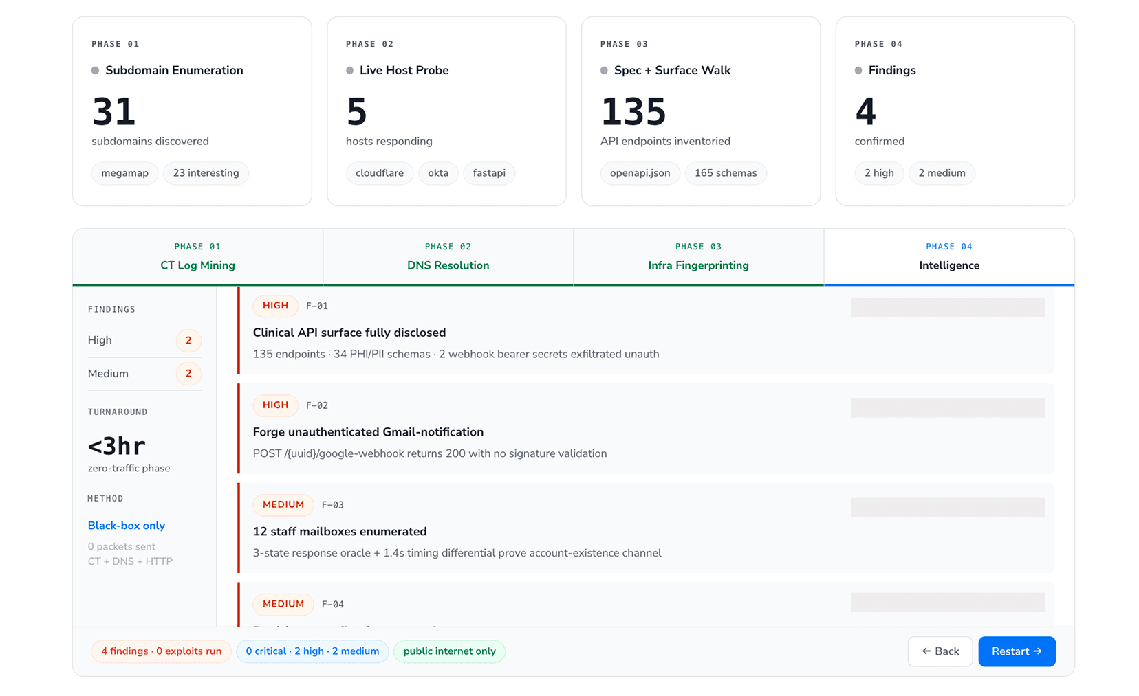The height and width of the screenshot is (696, 1139).
Task: Switch to the DNS Resolution tab
Action: point(448,256)
